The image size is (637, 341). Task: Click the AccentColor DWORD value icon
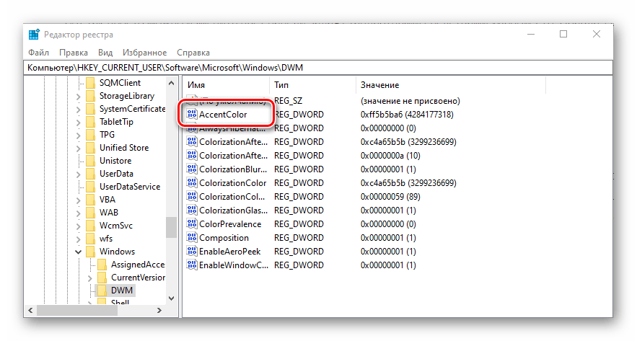pyautogui.click(x=192, y=115)
